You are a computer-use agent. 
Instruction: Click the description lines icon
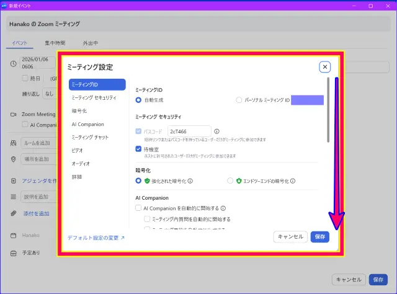click(x=14, y=197)
